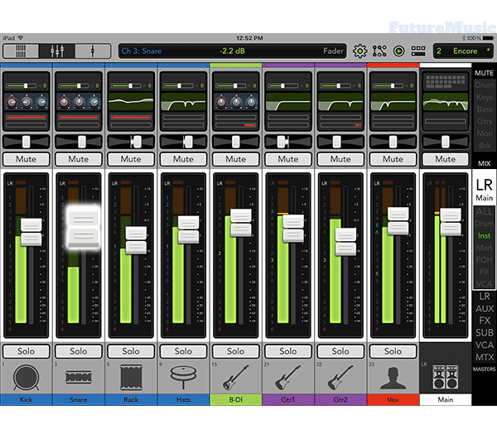The width and height of the screenshot is (497, 439).
Task: Tap the Rack tom channel icon
Action: pyautogui.click(x=131, y=377)
